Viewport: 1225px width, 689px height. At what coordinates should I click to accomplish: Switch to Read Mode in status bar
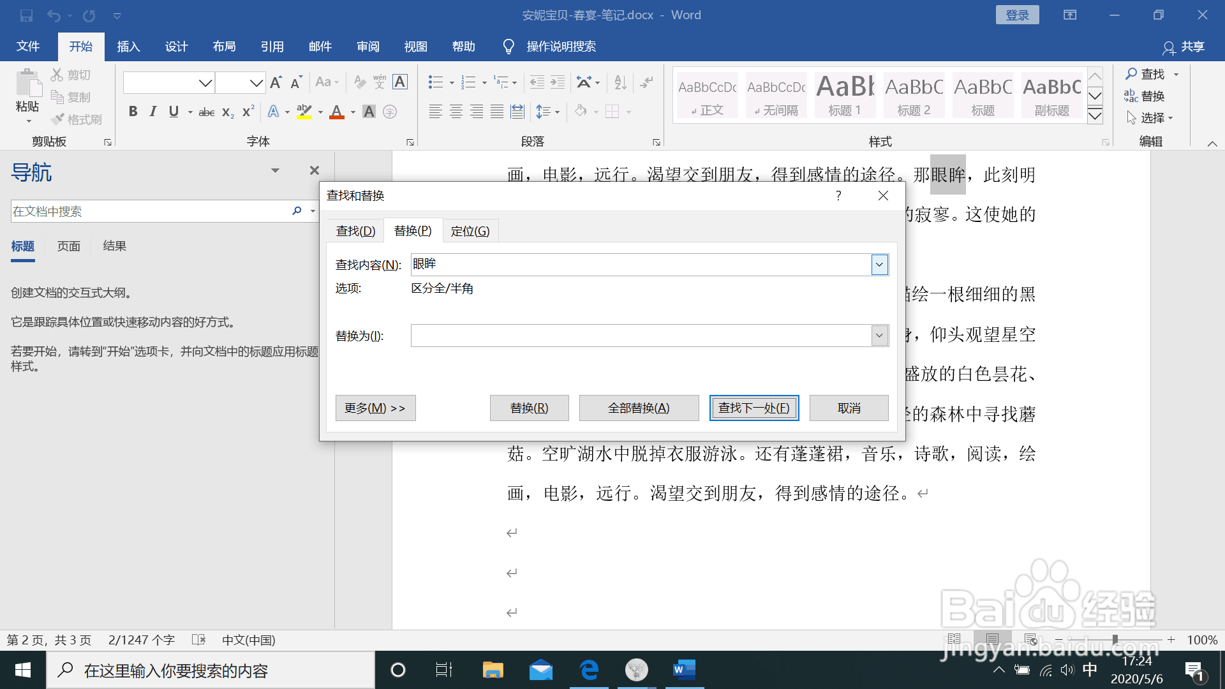(x=954, y=639)
